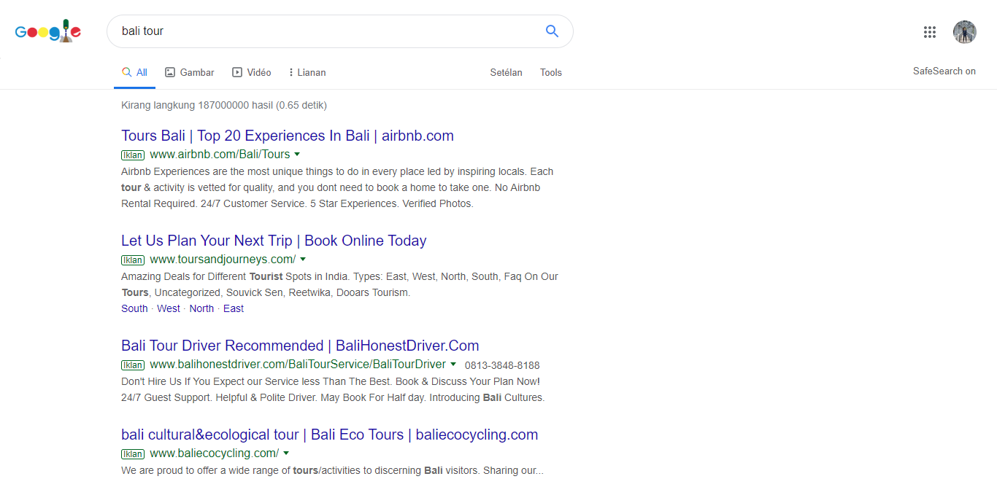Open the Tours Bali airbnb result link

pyautogui.click(x=287, y=136)
